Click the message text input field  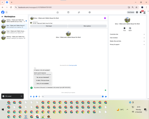pos(72,96)
